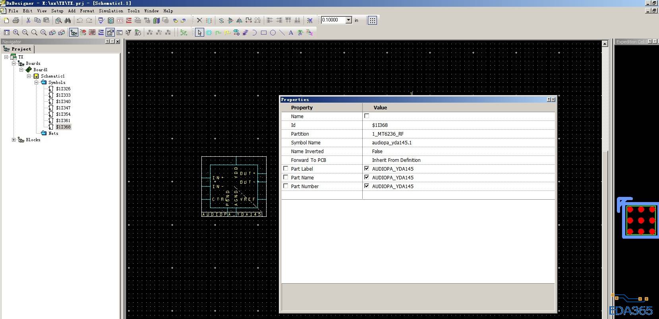Open the grid spacing 0.10000 dropdown
Image resolution: width=659 pixels, height=319 pixels.
[348, 20]
